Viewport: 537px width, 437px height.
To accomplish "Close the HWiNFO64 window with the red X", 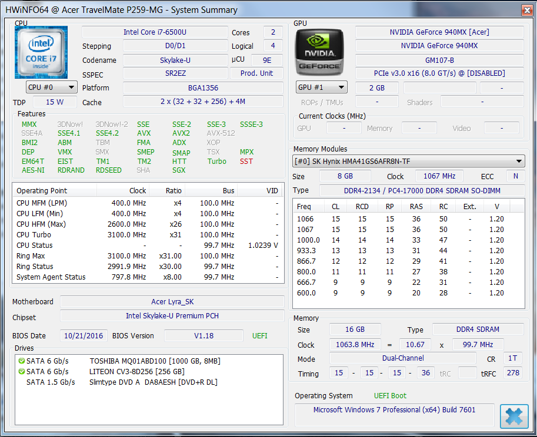I will point(527,10).
